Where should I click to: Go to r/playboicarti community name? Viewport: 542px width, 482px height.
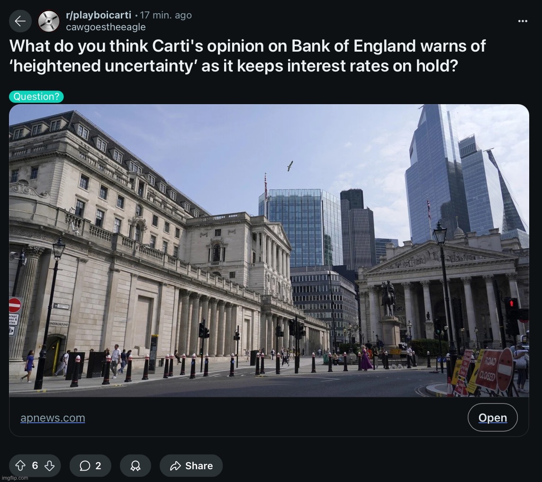(x=99, y=15)
